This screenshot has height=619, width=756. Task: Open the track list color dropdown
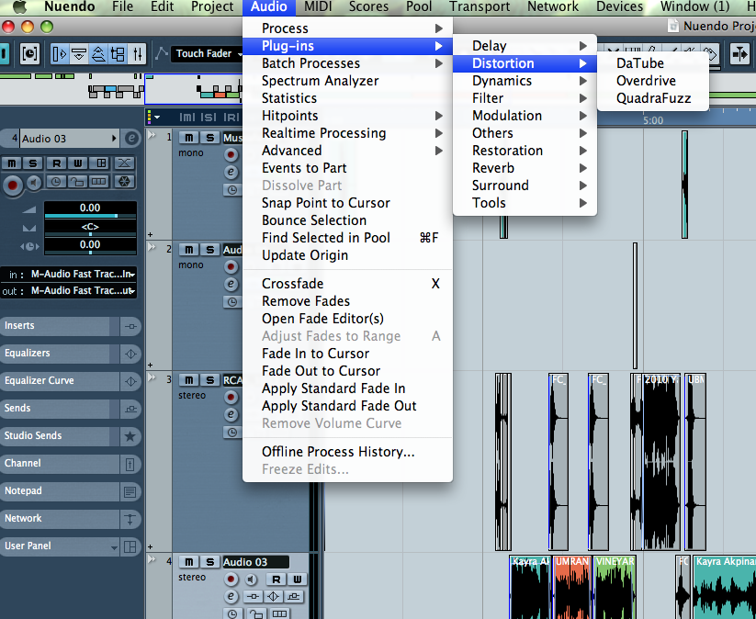[153, 117]
